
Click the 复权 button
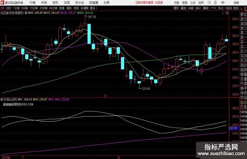pos(176,8)
